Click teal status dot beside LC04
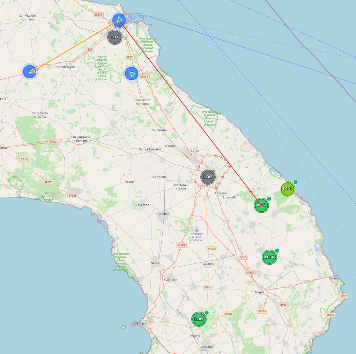 click(277, 251)
